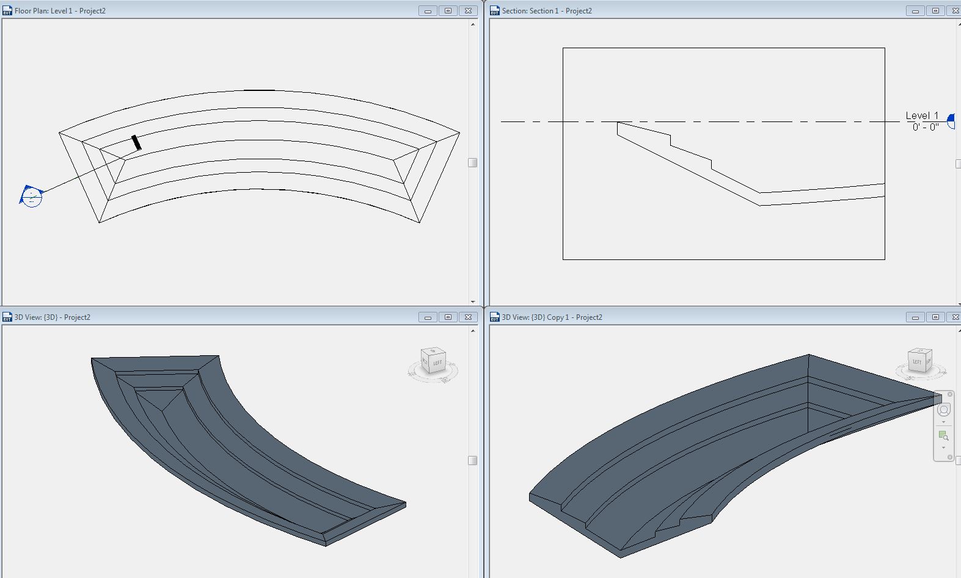This screenshot has height=578, width=961.
Task: Click the blue level head symbol in the section view
Action: pyautogui.click(x=951, y=121)
